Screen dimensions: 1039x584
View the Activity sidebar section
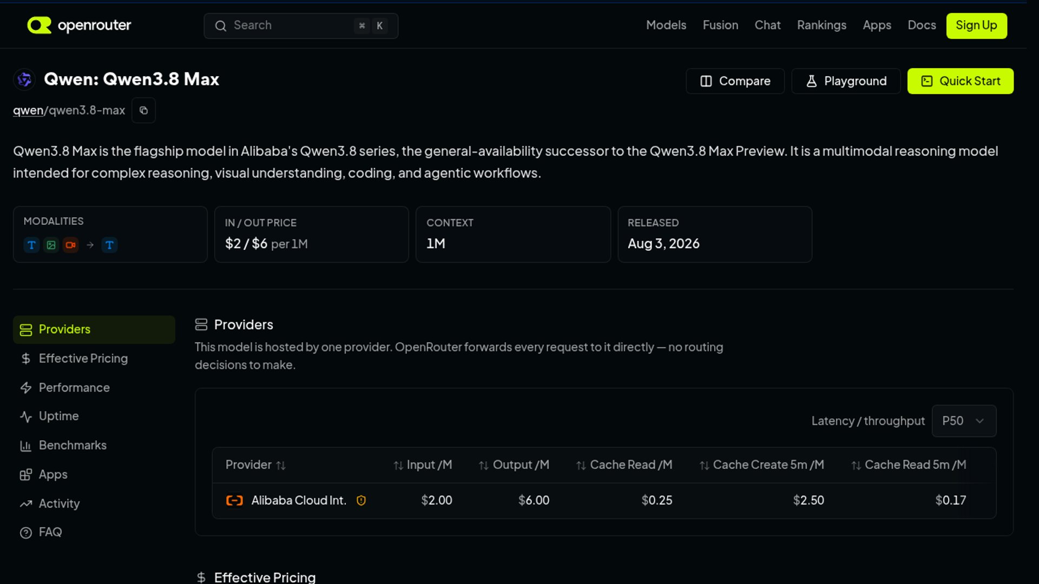[94, 503]
